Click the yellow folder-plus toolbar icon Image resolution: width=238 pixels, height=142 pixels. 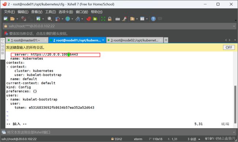pos(132,19)
